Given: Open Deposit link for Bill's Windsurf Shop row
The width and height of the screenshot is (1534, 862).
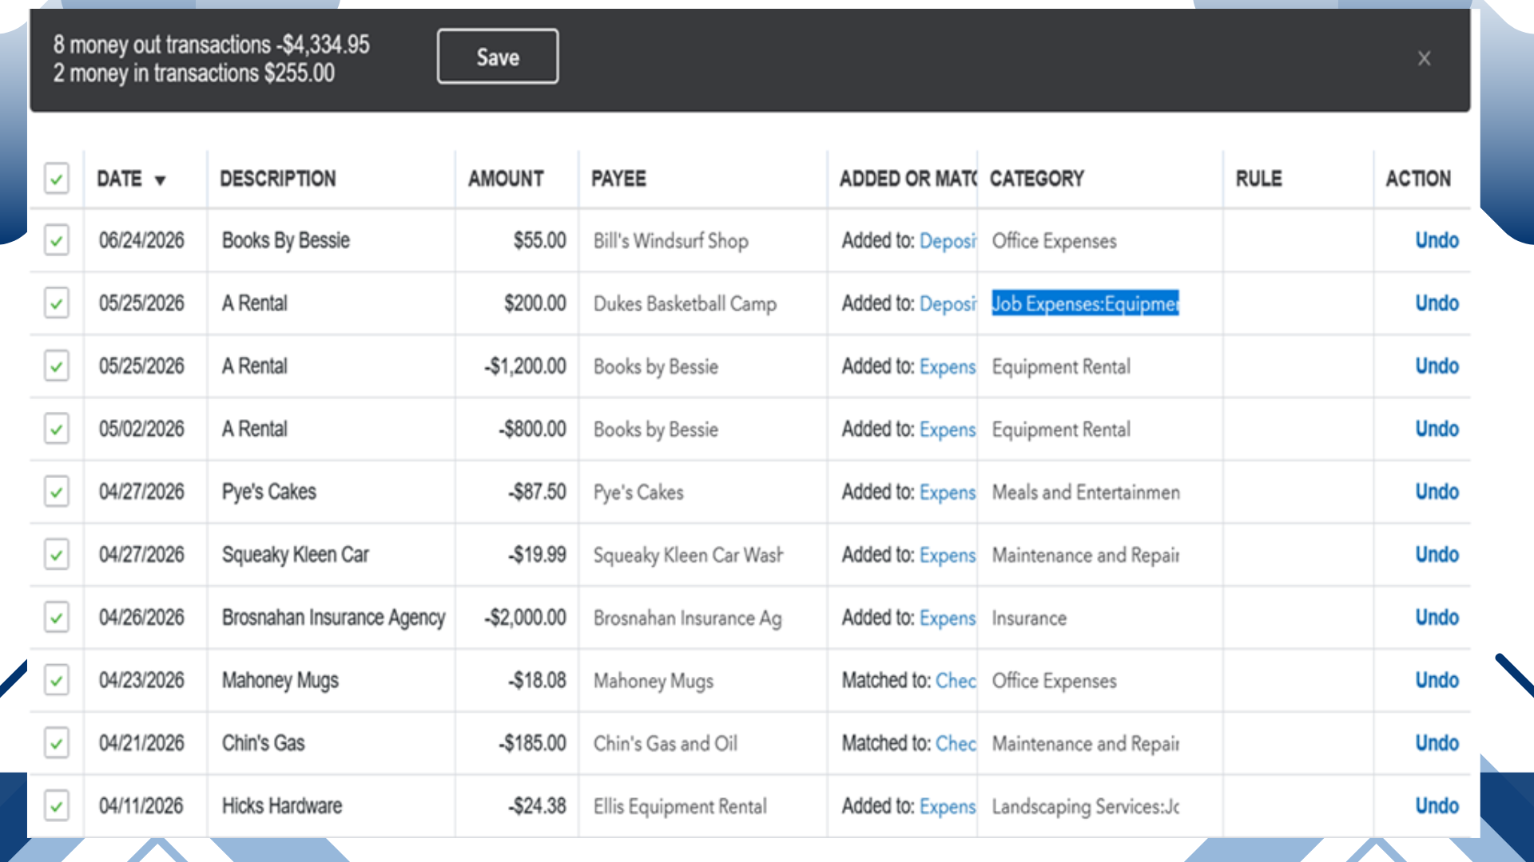Looking at the screenshot, I should [x=948, y=241].
